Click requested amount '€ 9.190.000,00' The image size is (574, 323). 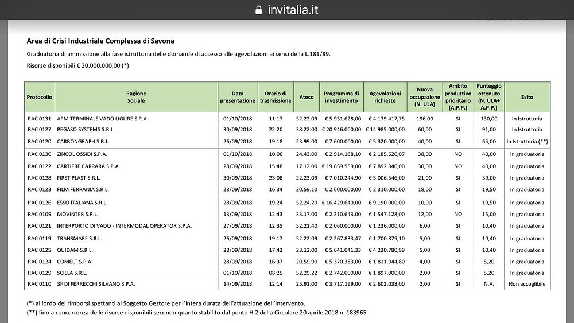pos(386,203)
